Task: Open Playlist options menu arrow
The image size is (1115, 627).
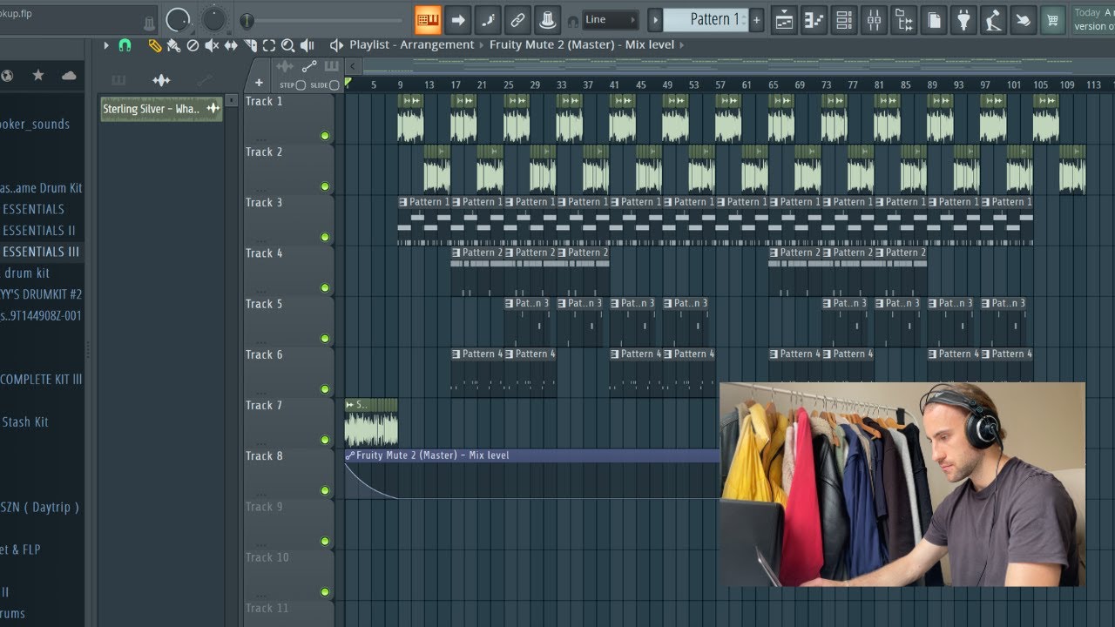Action: point(106,45)
